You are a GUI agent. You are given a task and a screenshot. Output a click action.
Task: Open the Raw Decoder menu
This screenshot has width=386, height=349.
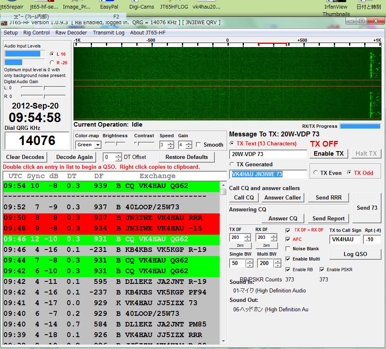(x=71, y=33)
